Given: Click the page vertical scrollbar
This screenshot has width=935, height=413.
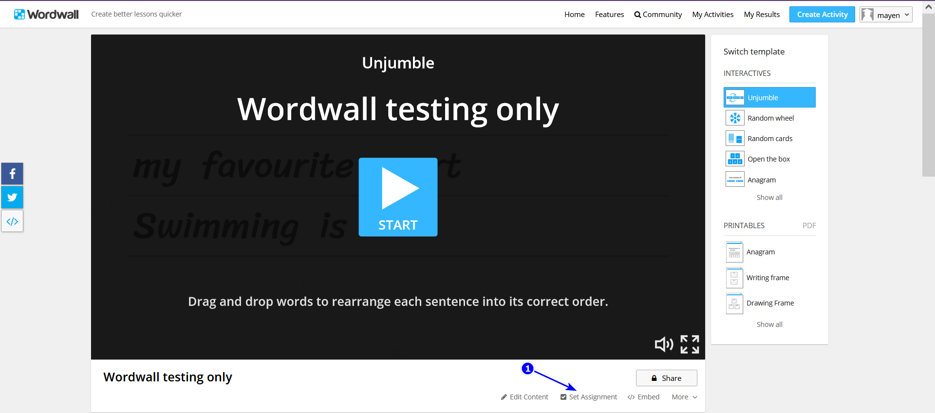Looking at the screenshot, I should point(929,95).
